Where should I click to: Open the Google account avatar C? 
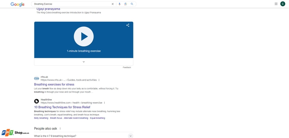point(282,4)
